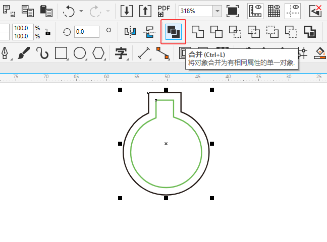Click the Paste clipboard icon
The height and width of the screenshot is (242, 327).
(x=46, y=11)
